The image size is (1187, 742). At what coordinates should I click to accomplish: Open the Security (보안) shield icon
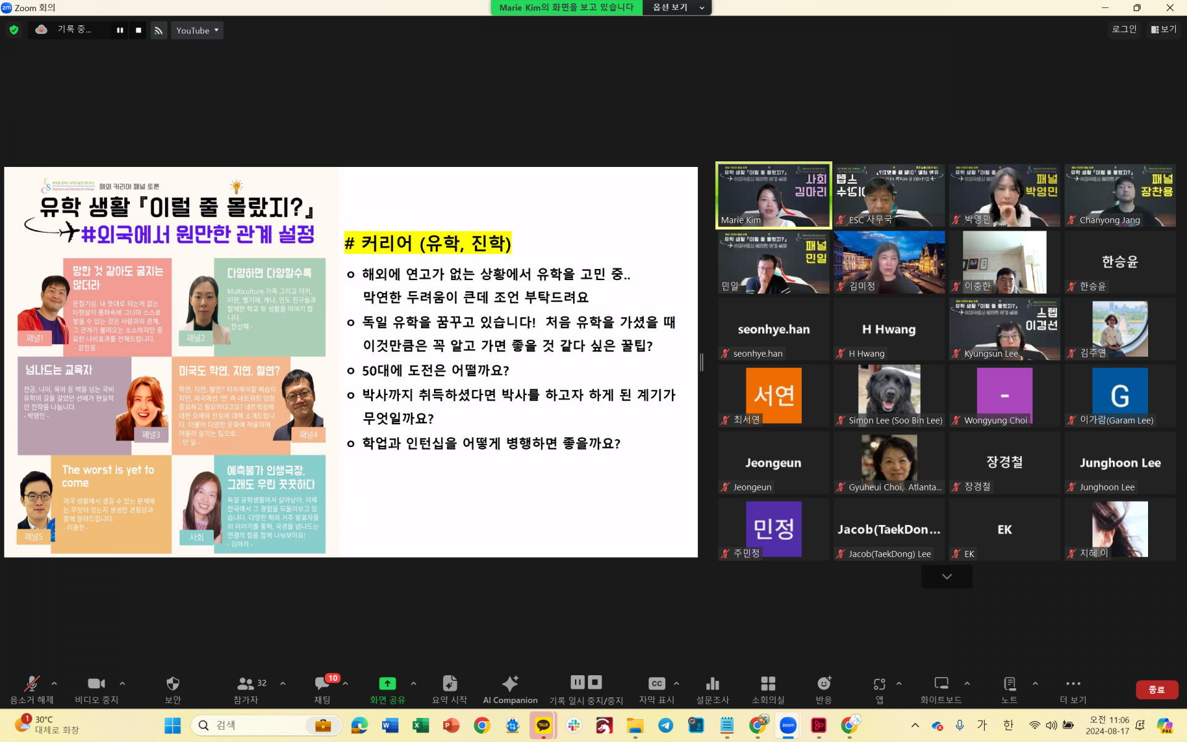[172, 683]
